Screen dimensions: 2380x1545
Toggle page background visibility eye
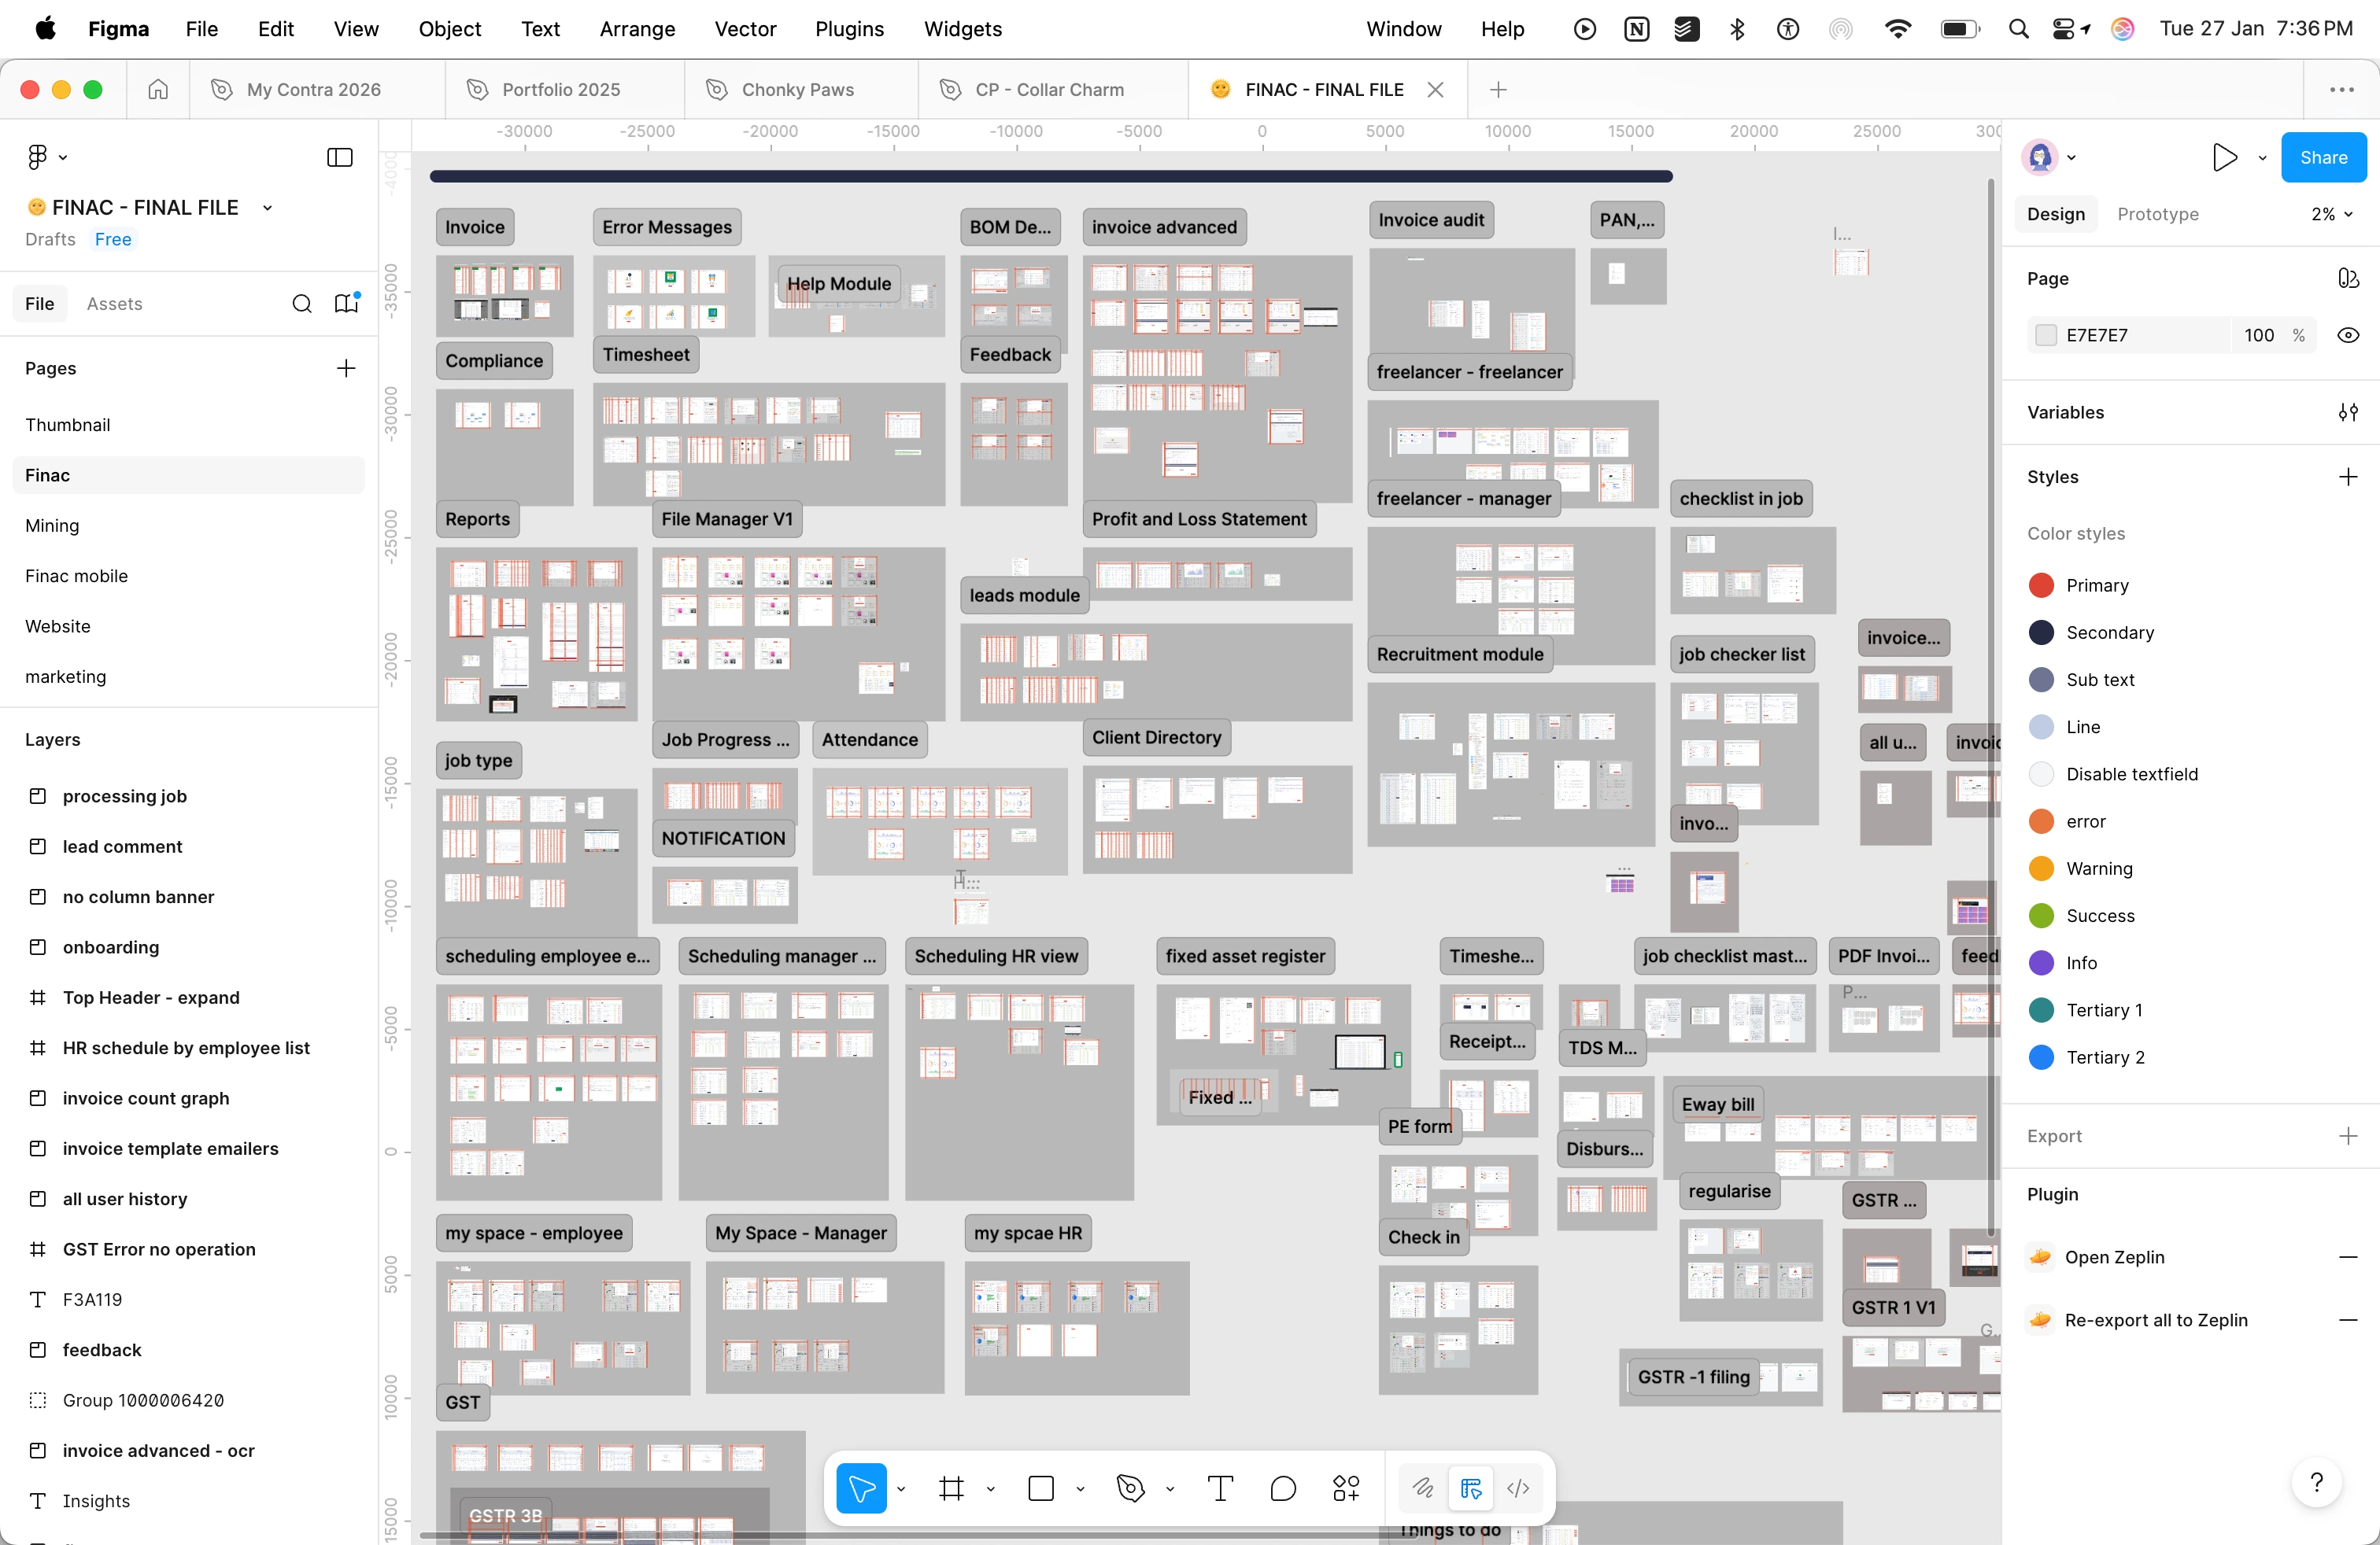click(2348, 336)
